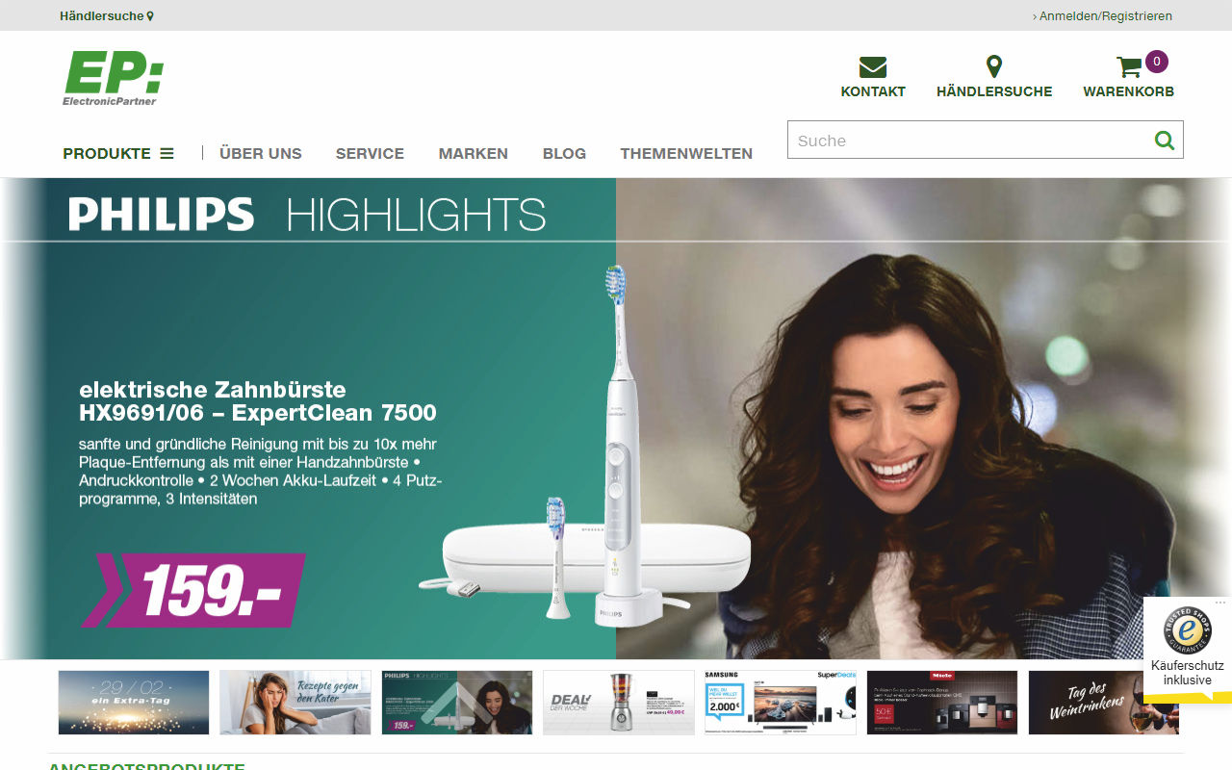The image size is (1232, 770).
Task: Open the Warenkorb shopping cart icon
Action: point(1129,67)
